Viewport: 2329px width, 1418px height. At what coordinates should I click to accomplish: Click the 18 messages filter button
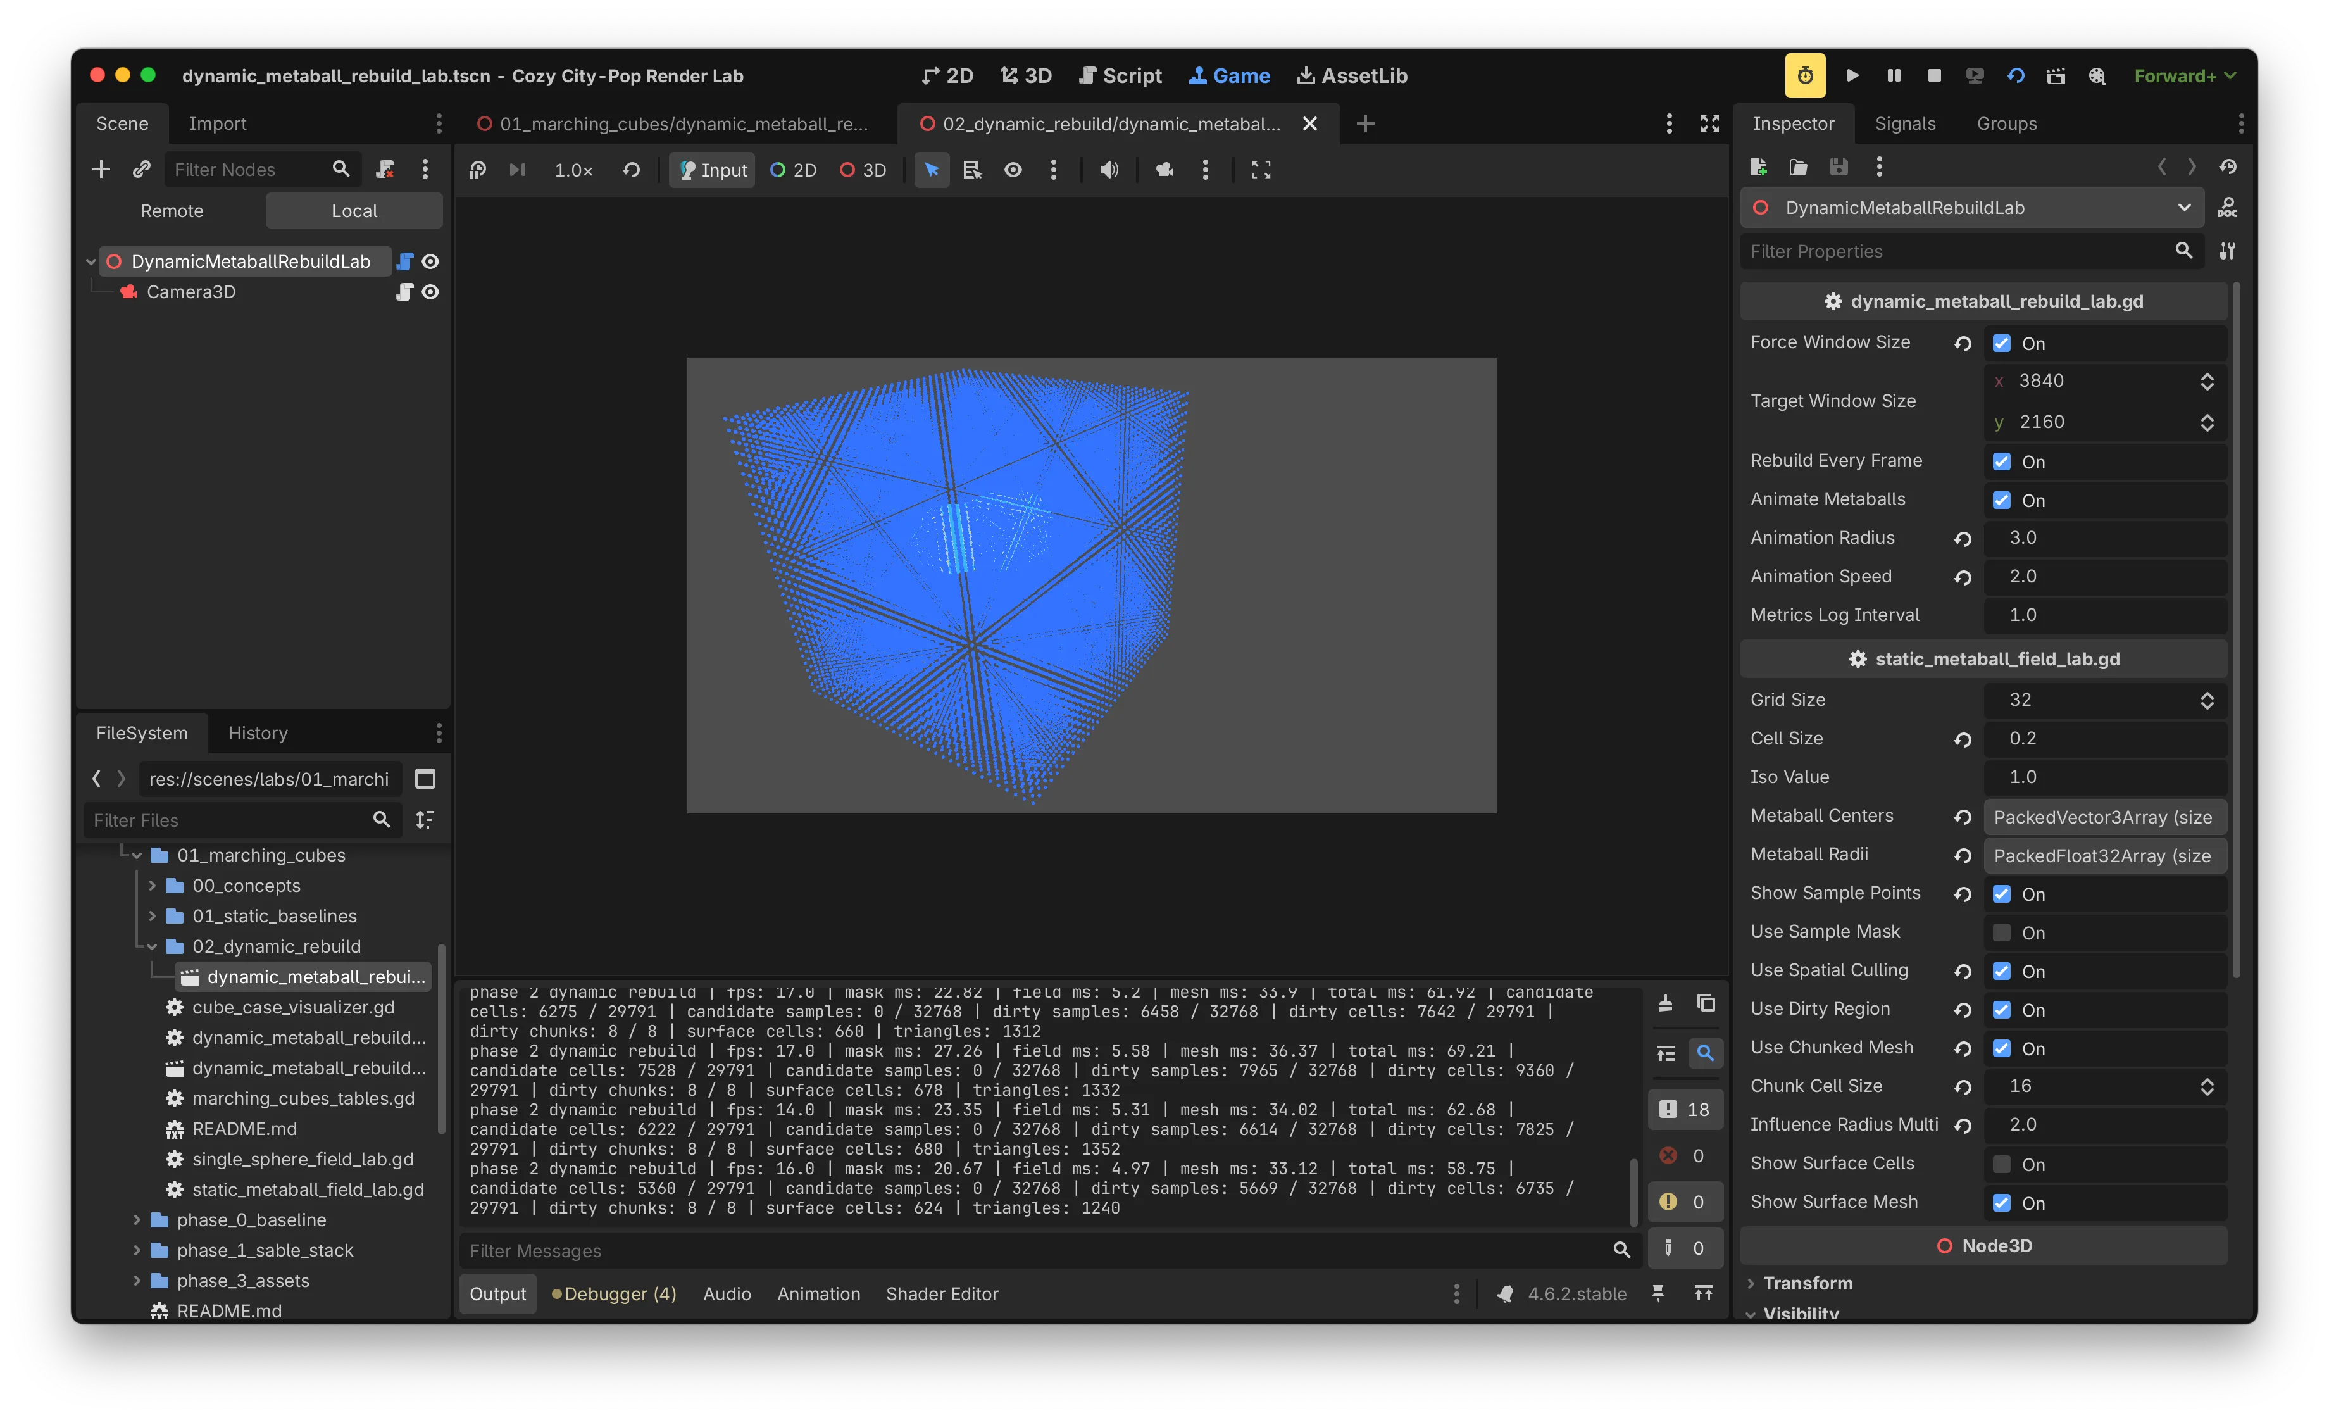pyautogui.click(x=1685, y=1110)
